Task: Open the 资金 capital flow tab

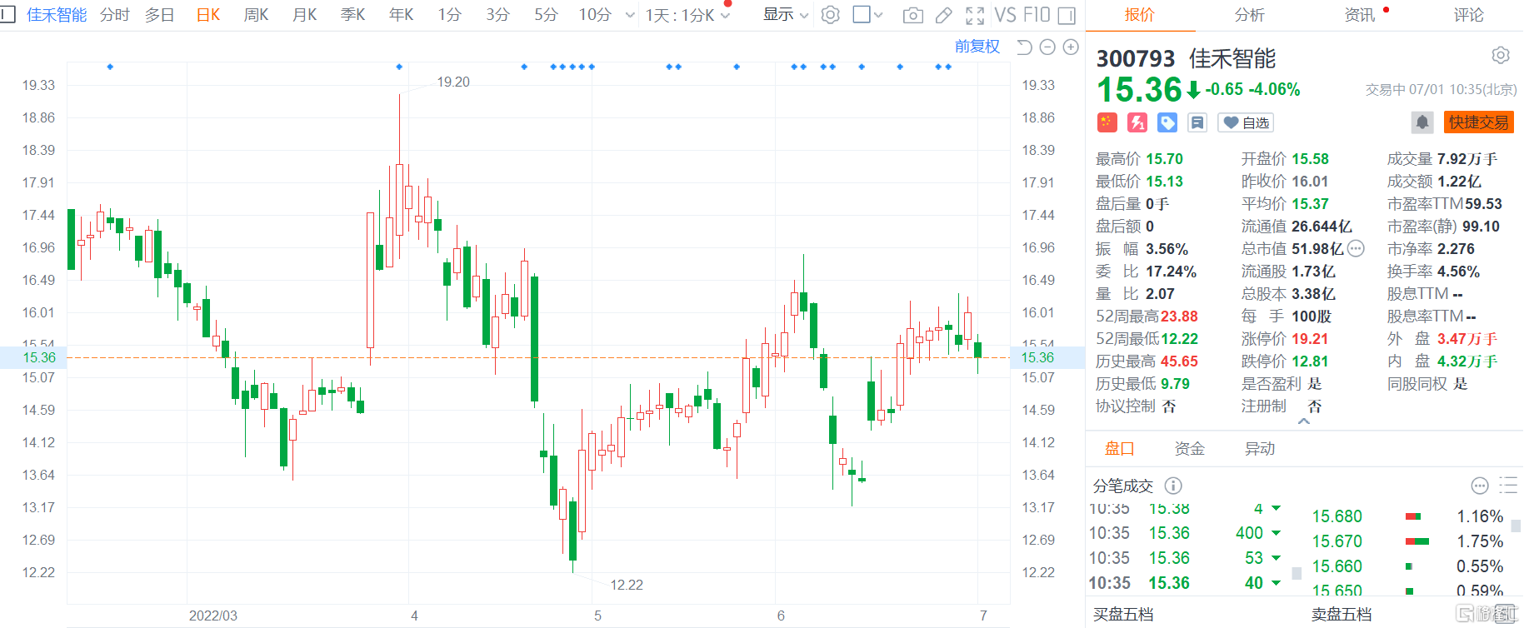Action: tap(1189, 449)
